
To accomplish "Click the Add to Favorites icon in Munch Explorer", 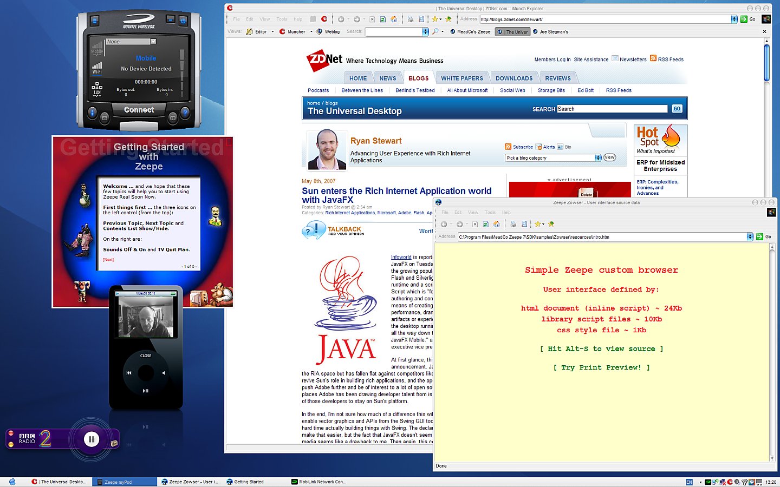I will pyautogui.click(x=448, y=19).
